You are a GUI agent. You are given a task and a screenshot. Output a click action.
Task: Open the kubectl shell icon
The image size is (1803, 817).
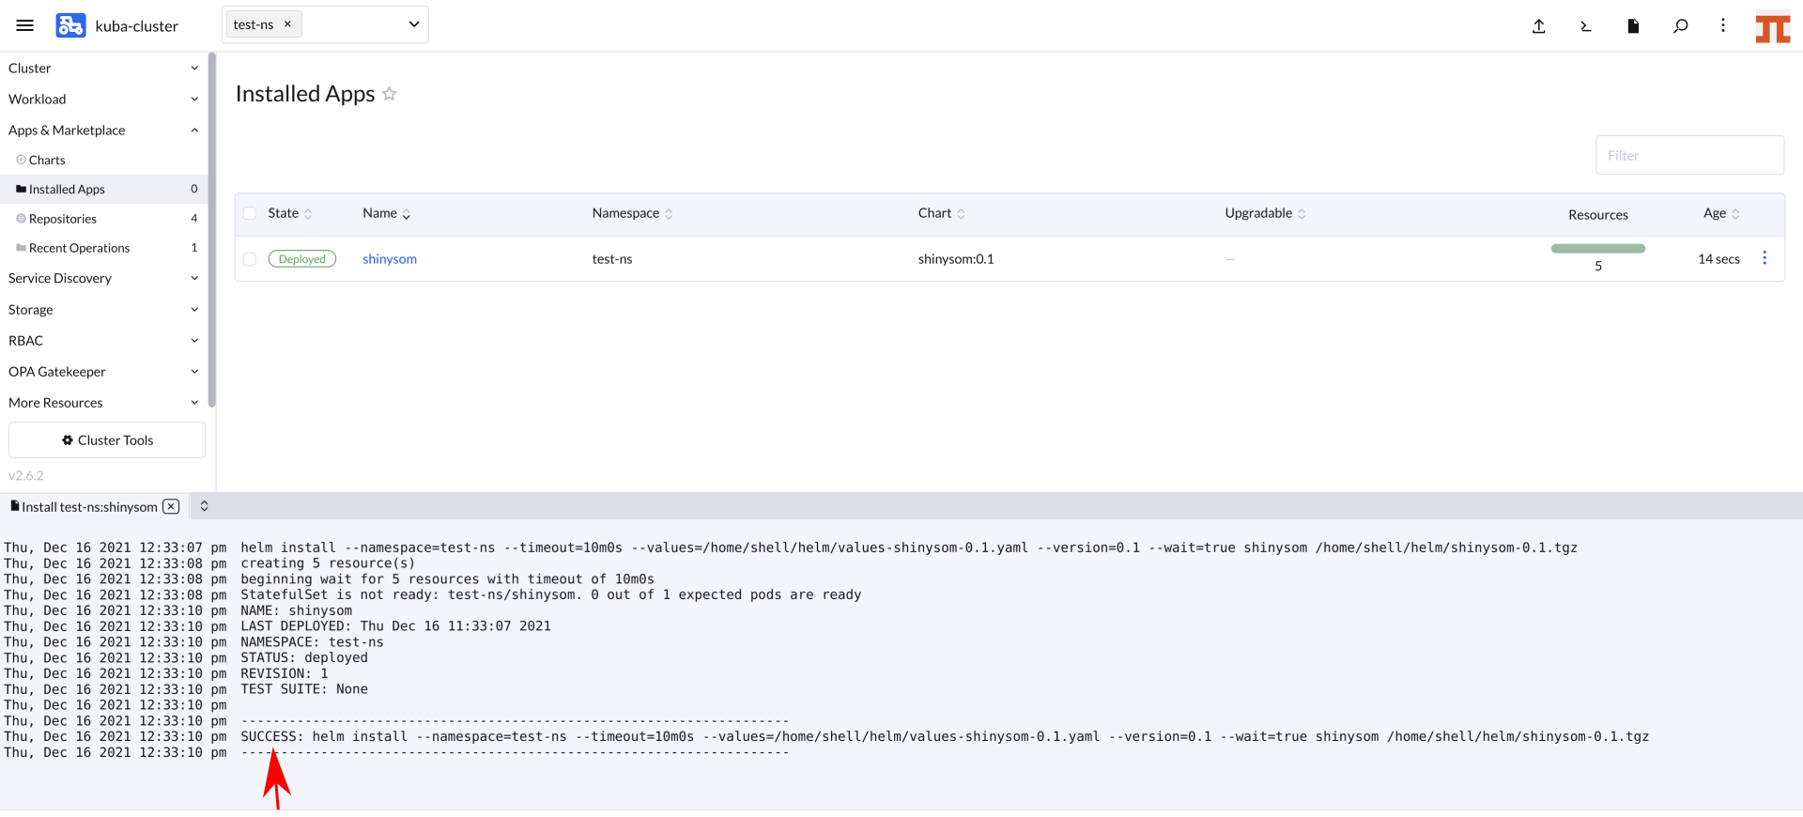1585,26
